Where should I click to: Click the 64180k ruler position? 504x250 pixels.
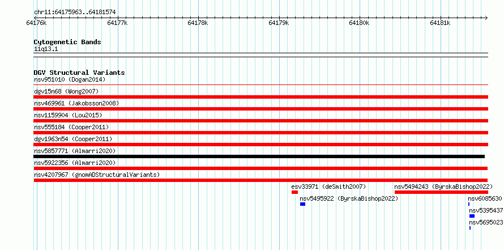click(360, 23)
